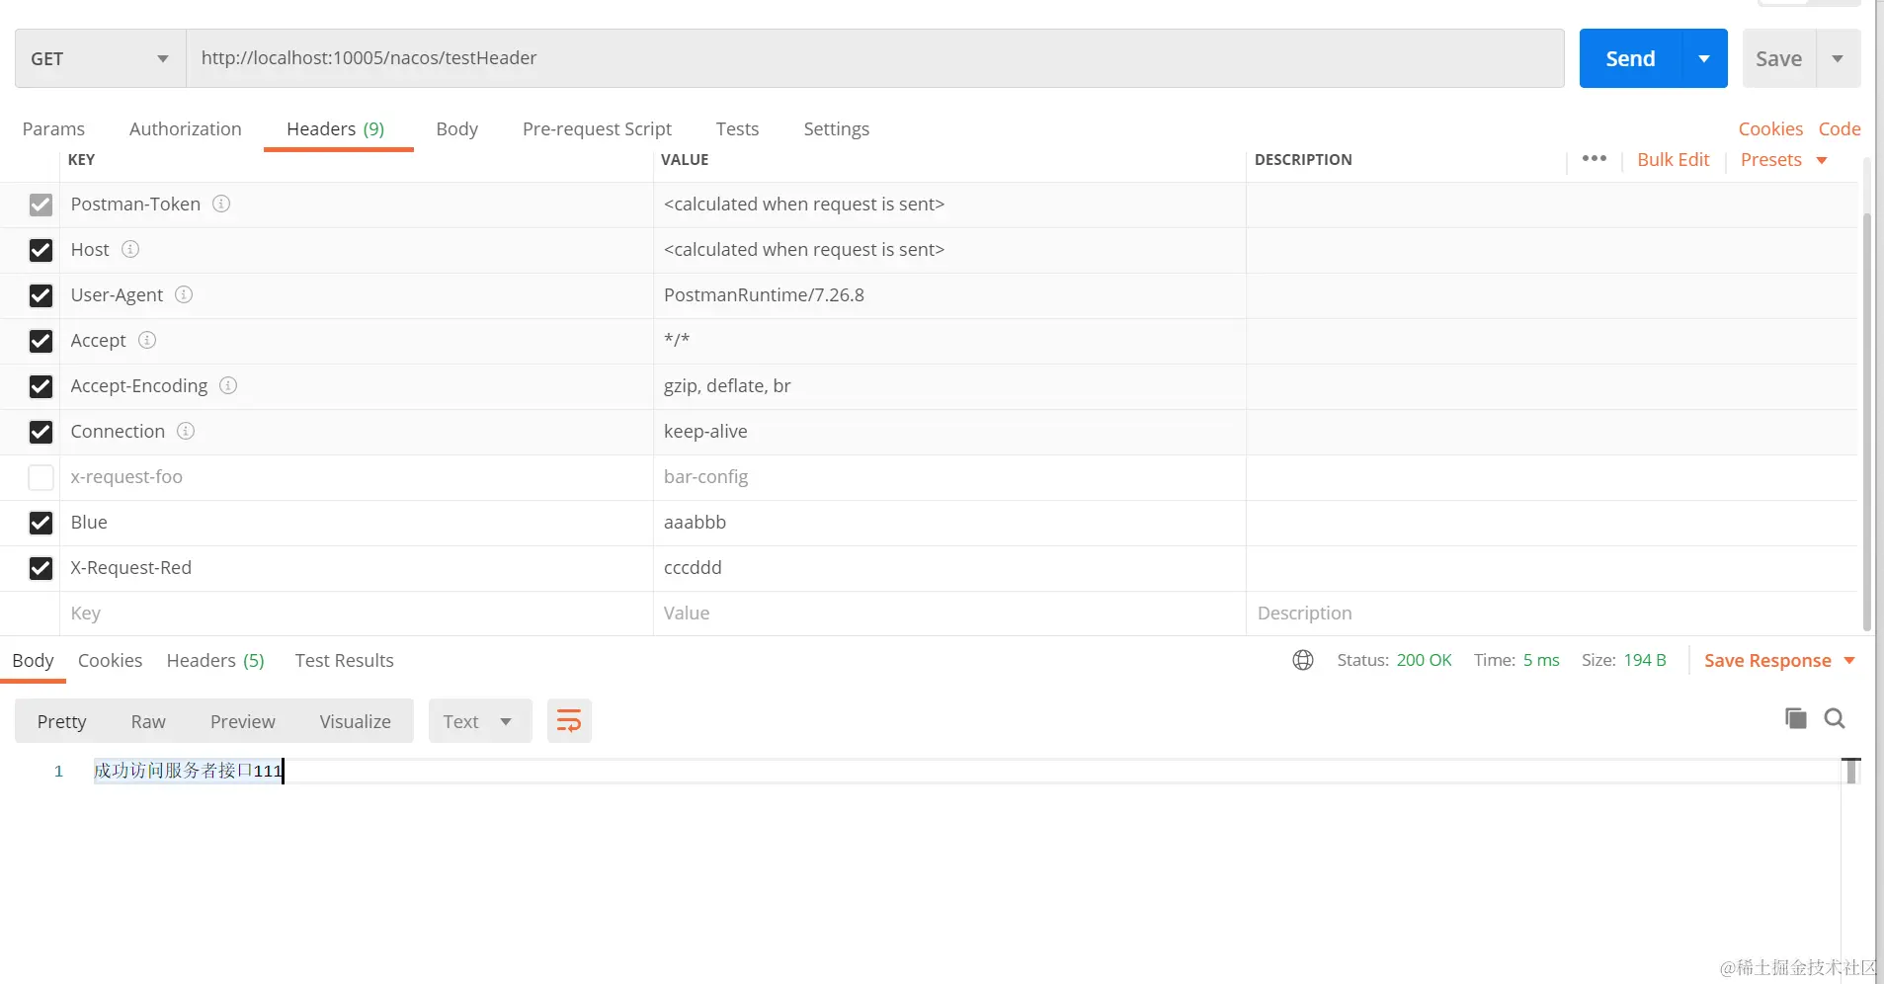Select the Pretty view mode
Viewport: 1884px width, 984px height.
click(61, 721)
